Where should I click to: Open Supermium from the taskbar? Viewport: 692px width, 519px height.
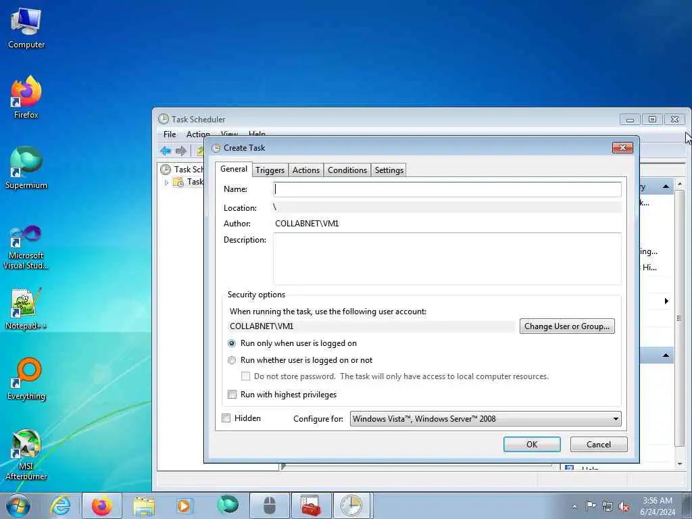coord(227,505)
